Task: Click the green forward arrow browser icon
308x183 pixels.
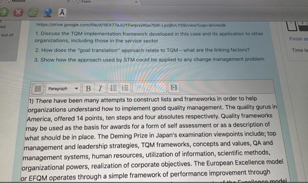Action: click(x=4, y=12)
